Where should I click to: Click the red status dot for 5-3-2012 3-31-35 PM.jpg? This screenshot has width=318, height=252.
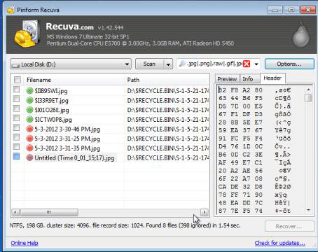pyautogui.click(x=29, y=148)
